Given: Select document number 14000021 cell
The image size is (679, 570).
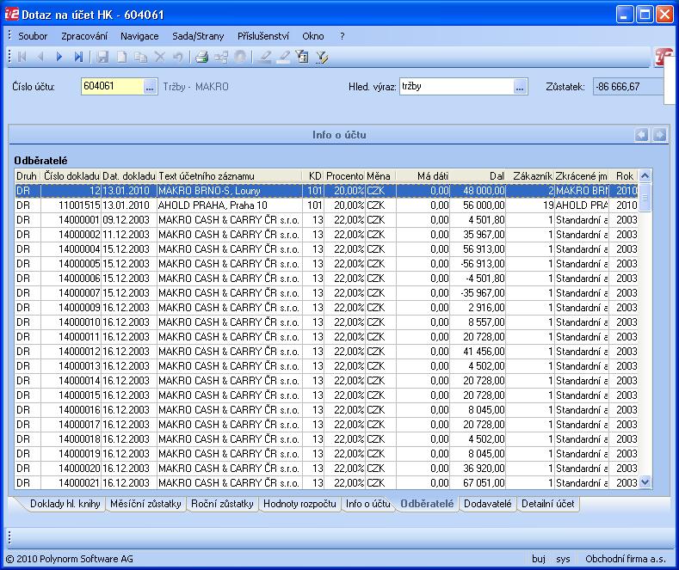Looking at the screenshot, I should [x=71, y=482].
